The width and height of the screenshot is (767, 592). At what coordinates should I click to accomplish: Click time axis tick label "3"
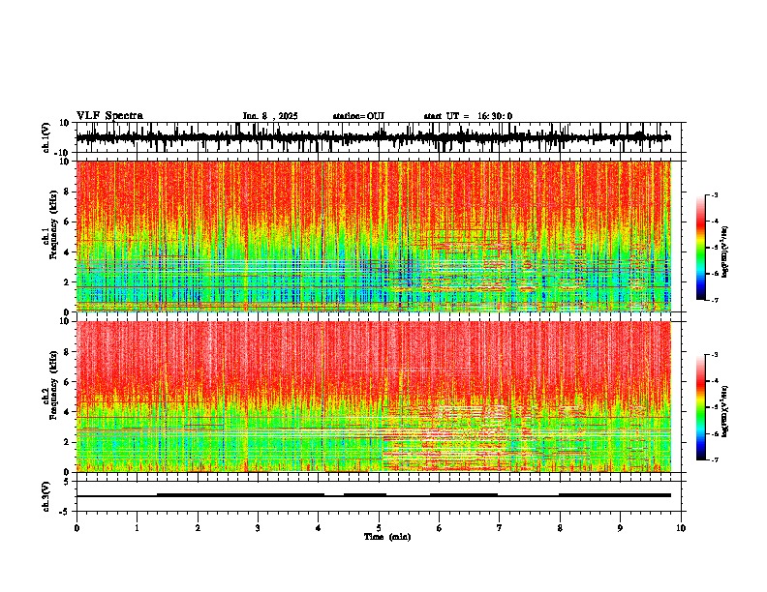pos(258,528)
